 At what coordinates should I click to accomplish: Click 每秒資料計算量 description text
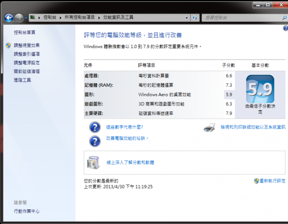154,76
